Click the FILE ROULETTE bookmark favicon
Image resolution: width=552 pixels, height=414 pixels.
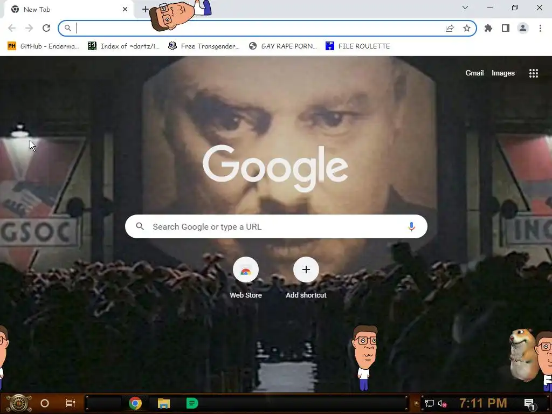click(x=329, y=46)
